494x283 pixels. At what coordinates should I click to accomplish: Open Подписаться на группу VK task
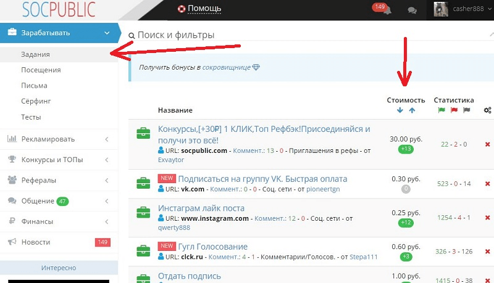pos(262,179)
